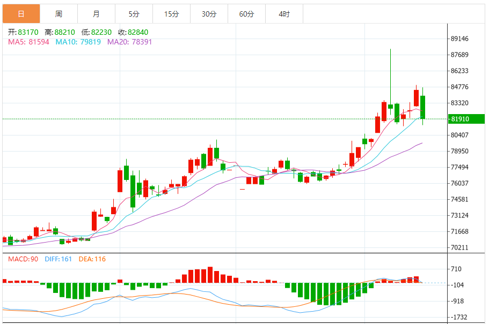The height and width of the screenshot is (324, 489).
Task: Click the MA10: 79819 legend label
Action: point(78,42)
